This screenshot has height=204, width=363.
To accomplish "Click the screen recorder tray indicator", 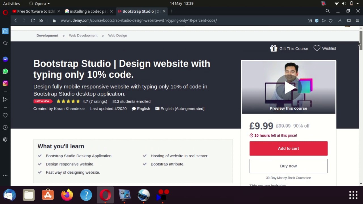I will point(323,3).
